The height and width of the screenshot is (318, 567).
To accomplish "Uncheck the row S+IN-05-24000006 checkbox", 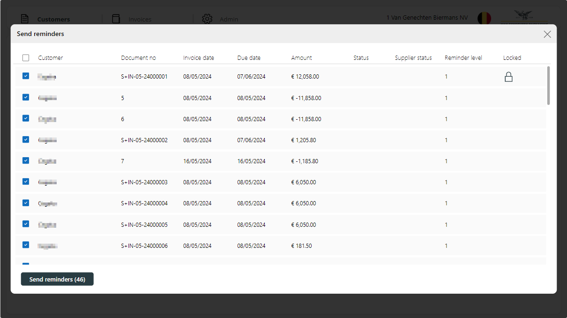I will [26, 245].
